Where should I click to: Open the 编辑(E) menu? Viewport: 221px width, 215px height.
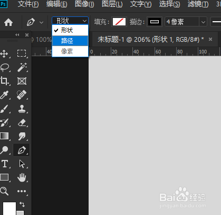click(x=56, y=4)
